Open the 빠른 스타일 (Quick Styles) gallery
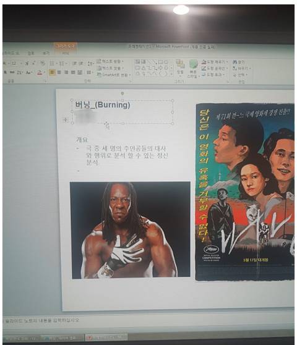Viewport: 297px width, 345px height. click(x=193, y=69)
